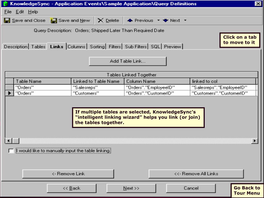
Task: Click Go Back to Tour Menu
Action: click(247, 191)
